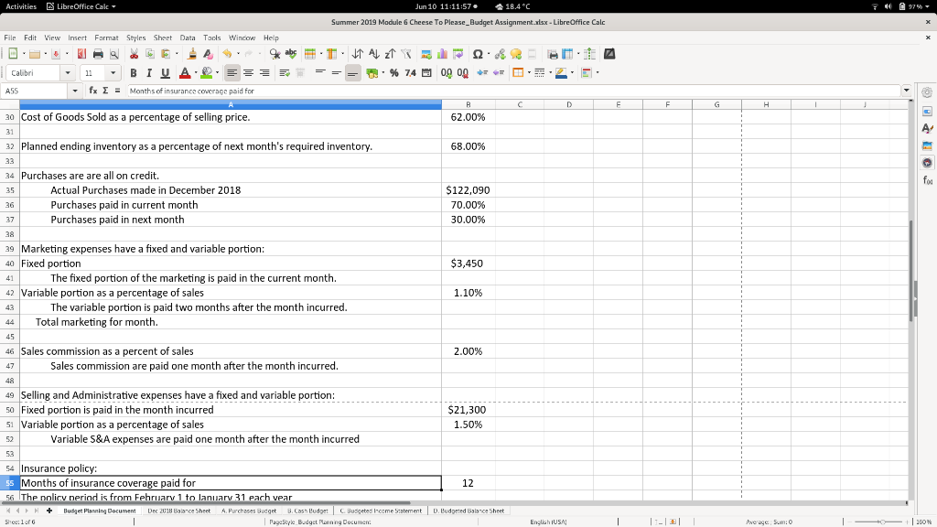937x527 pixels.
Task: Open the Format menu
Action: tap(106, 38)
